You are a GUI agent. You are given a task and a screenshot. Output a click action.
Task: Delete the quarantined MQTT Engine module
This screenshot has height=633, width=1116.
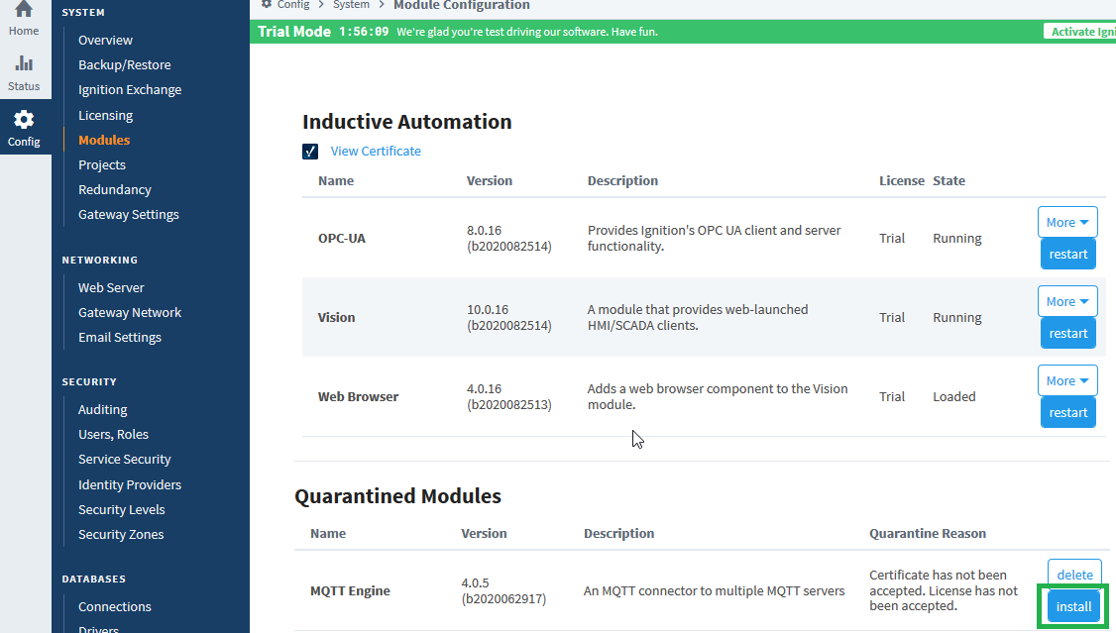[1074, 575]
